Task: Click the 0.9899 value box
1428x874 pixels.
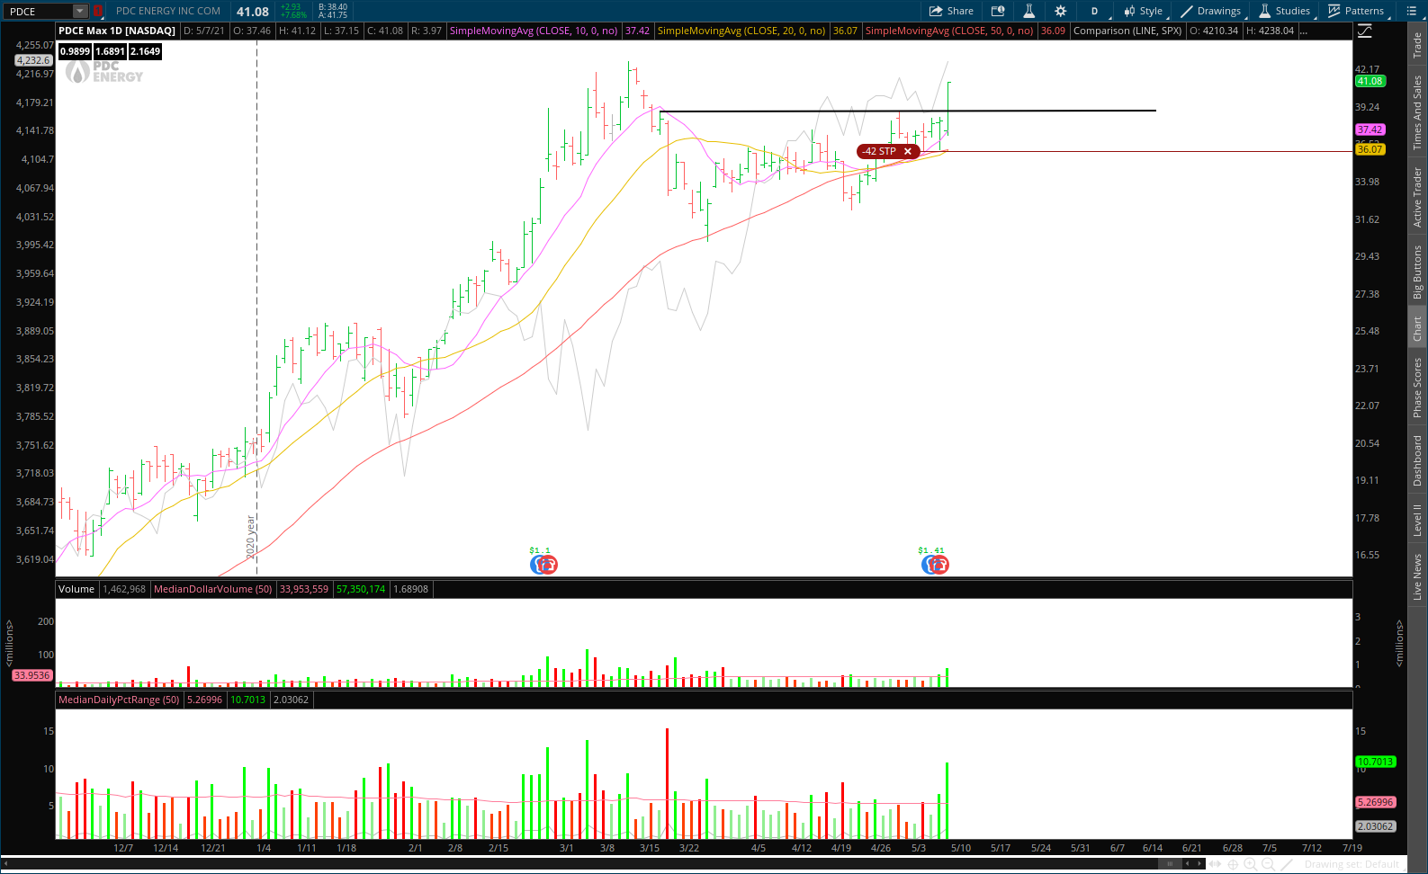Action: 76,51
